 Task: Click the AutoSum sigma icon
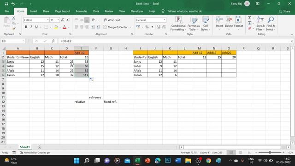pos(250,18)
